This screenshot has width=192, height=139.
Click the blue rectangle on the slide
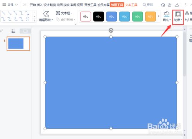coord(111,82)
